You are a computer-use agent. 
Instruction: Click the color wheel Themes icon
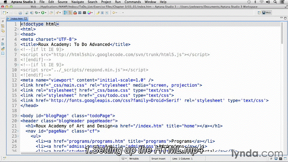click(89, 13)
